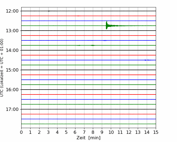Image resolution: width=177 pixels, height=142 pixels.
Task: Click the 15 minute tick label
Action: (156, 132)
